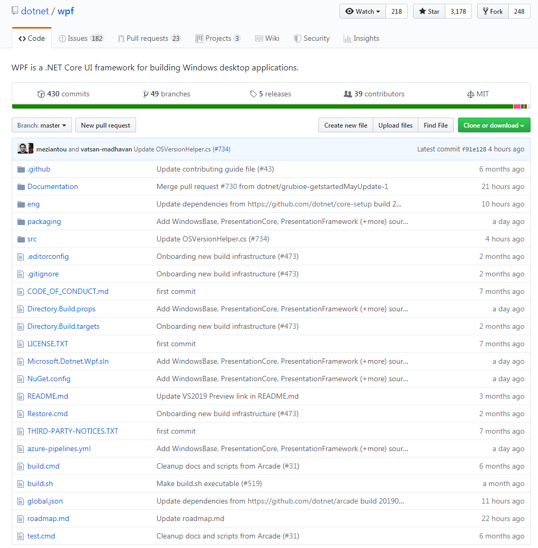Open the Insights tab
538x548 pixels.
pyautogui.click(x=362, y=38)
